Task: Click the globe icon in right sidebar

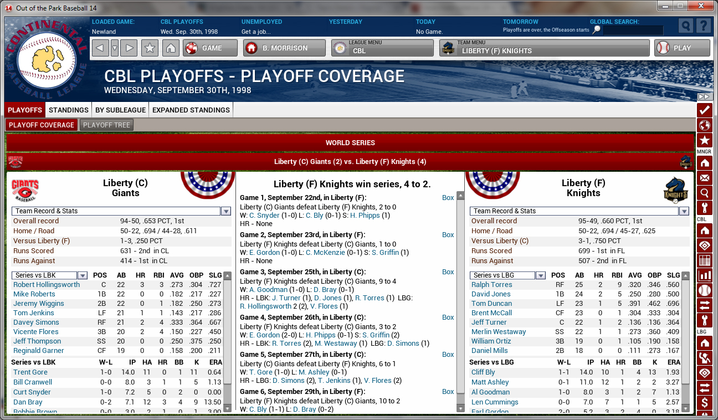Action: click(x=704, y=125)
